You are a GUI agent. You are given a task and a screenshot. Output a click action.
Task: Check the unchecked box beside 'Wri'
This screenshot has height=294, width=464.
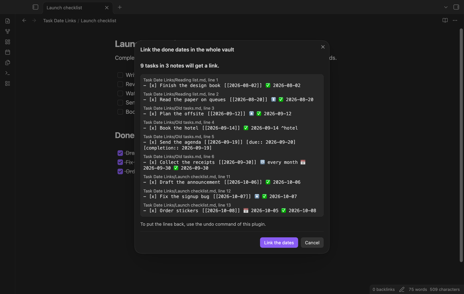[120, 75]
